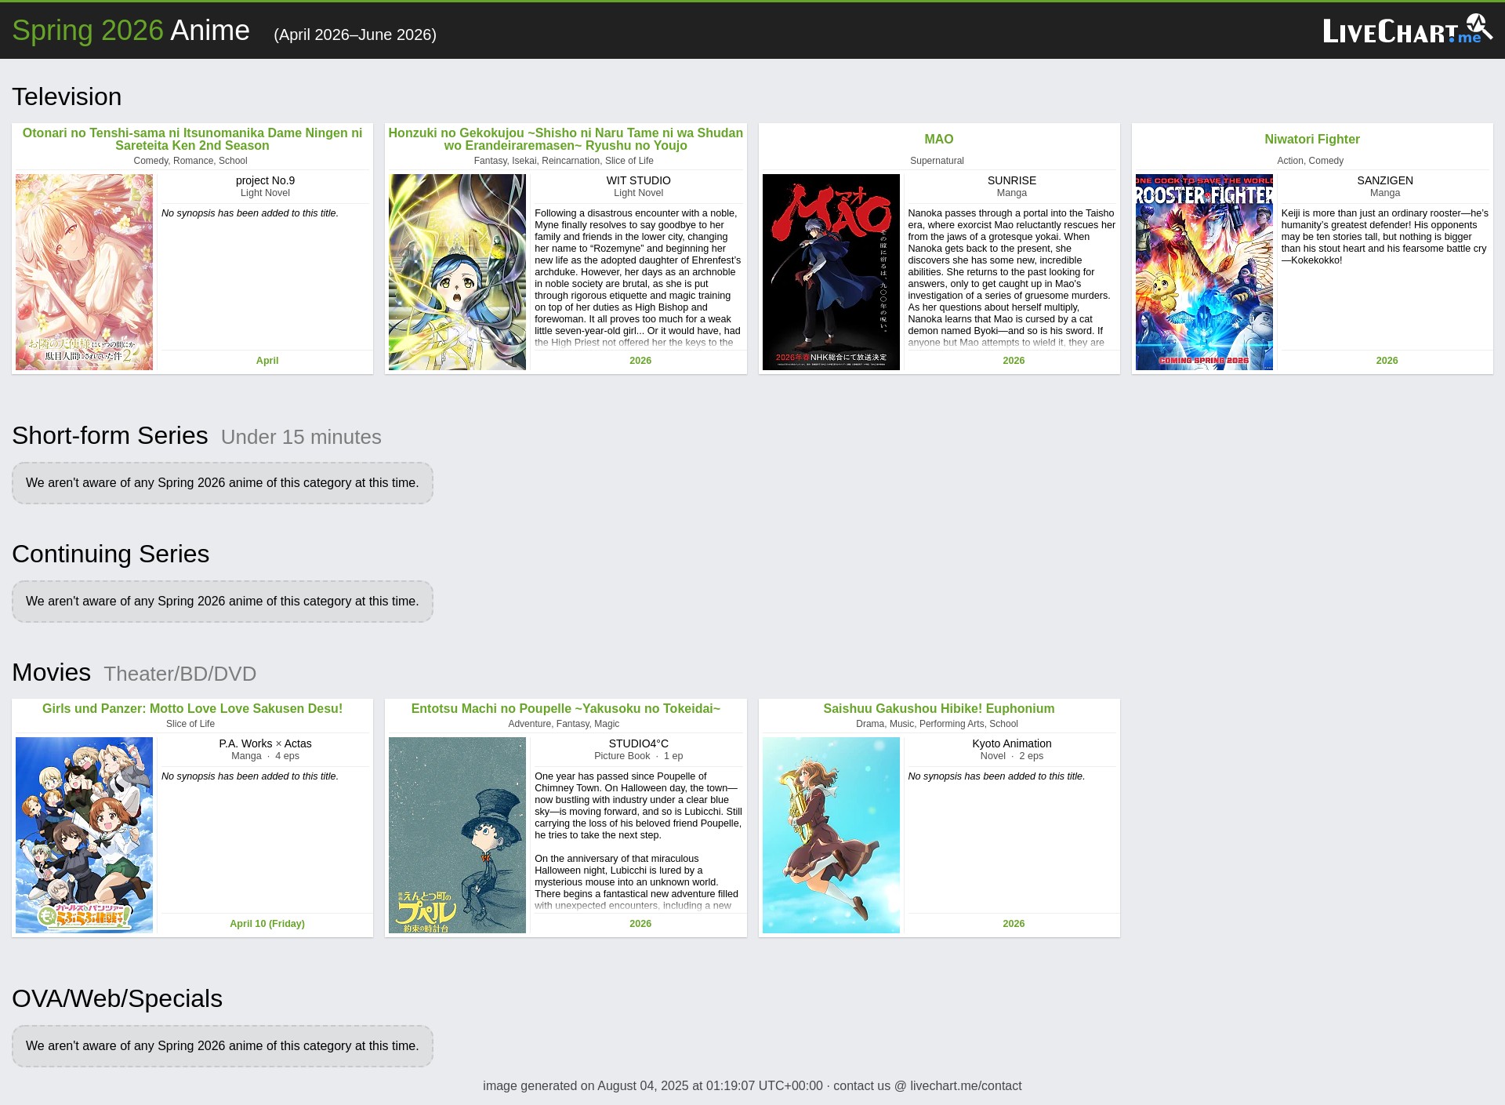Click the Poupelle synopsis paragraph

pyautogui.click(x=638, y=841)
